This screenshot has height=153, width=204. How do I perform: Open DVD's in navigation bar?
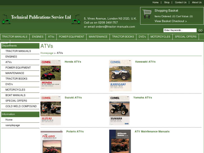[x=142, y=37]
